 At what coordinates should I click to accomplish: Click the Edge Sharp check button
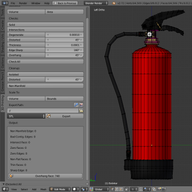click(26, 50)
